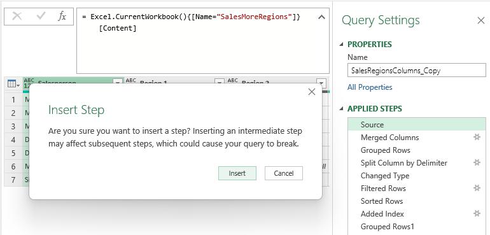Click the table menu icon in grid corner
This screenshot has width=490, height=235.
[x=13, y=83]
